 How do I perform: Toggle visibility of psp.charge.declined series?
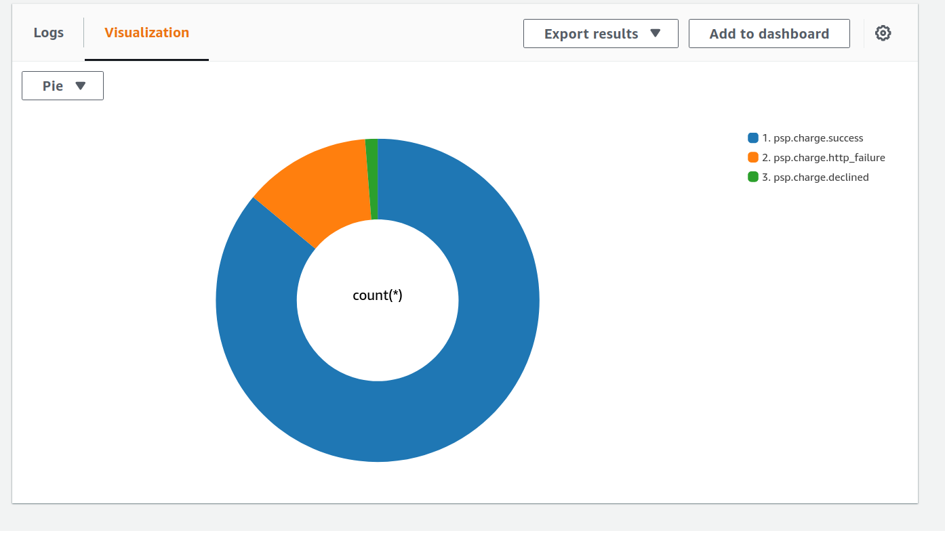click(816, 177)
